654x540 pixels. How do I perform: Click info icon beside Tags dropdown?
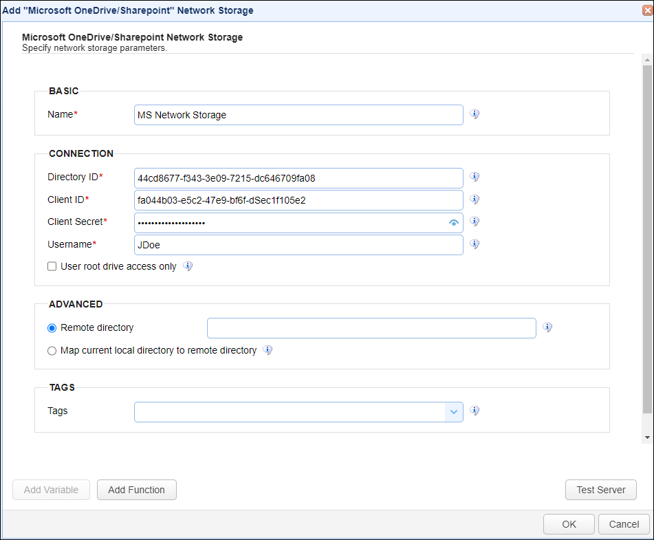[x=475, y=411]
